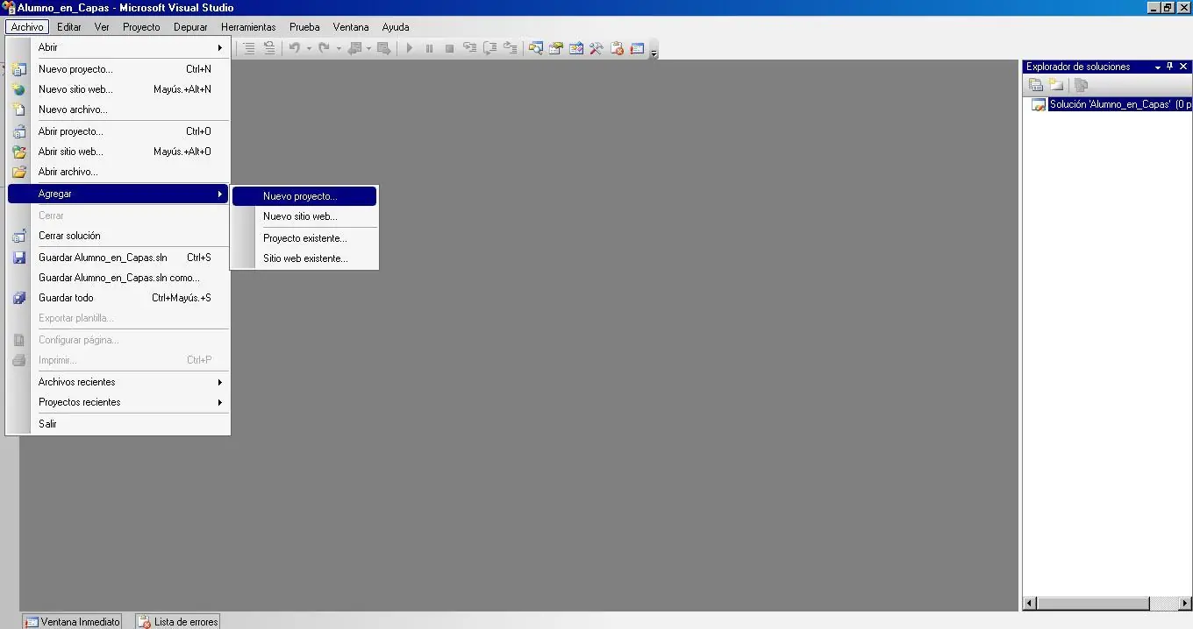
Task: Click the Decrease Indent toolbar icon
Action: [249, 48]
